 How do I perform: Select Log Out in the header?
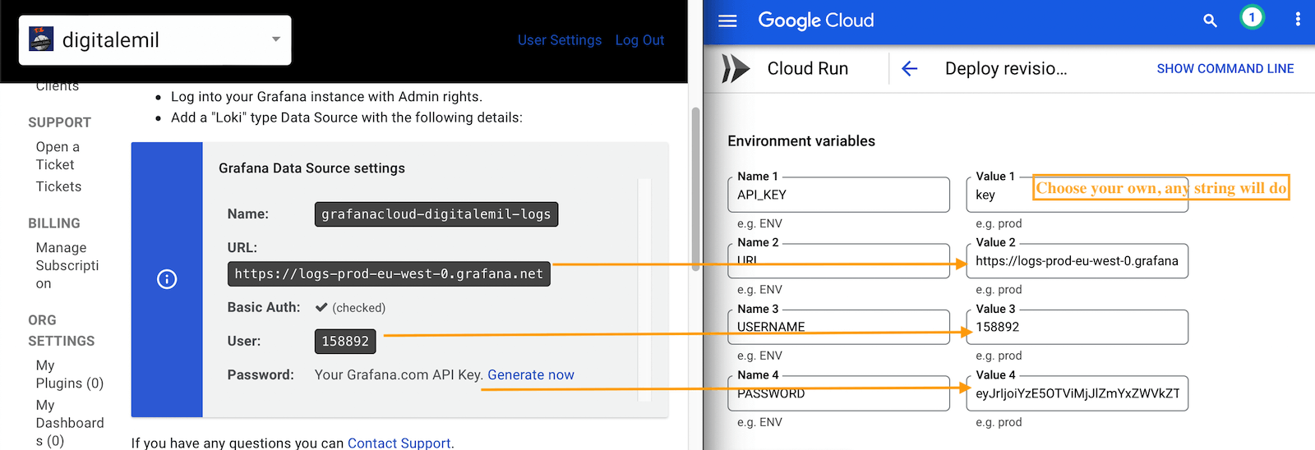coord(639,40)
